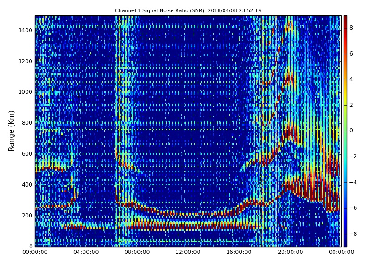Click the colorbar value 0 label

point(351,131)
